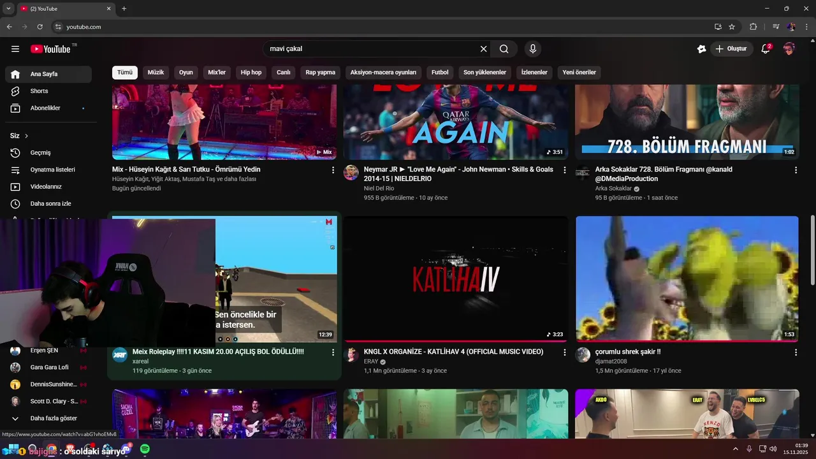
Task: Select the İzlenenler filter chip
Action: point(534,73)
